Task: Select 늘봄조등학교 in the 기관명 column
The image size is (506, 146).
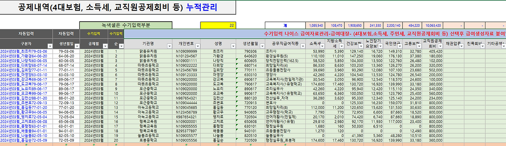Action: click(x=148, y=135)
